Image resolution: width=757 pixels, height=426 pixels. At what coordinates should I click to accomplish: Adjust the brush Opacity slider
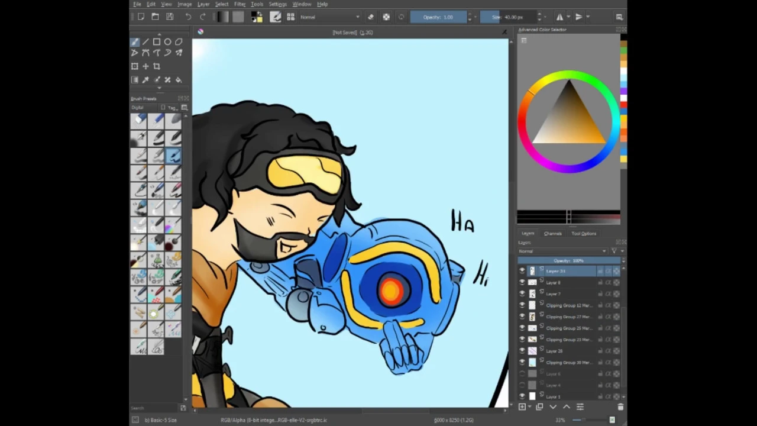coord(438,17)
